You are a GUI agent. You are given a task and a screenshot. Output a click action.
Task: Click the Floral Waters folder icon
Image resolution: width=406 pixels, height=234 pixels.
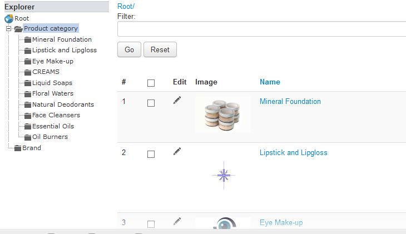click(27, 94)
